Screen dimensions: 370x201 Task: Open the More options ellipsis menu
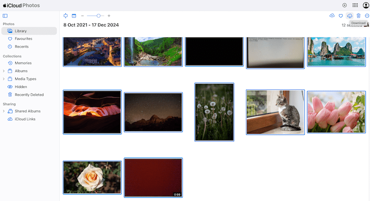point(367,16)
